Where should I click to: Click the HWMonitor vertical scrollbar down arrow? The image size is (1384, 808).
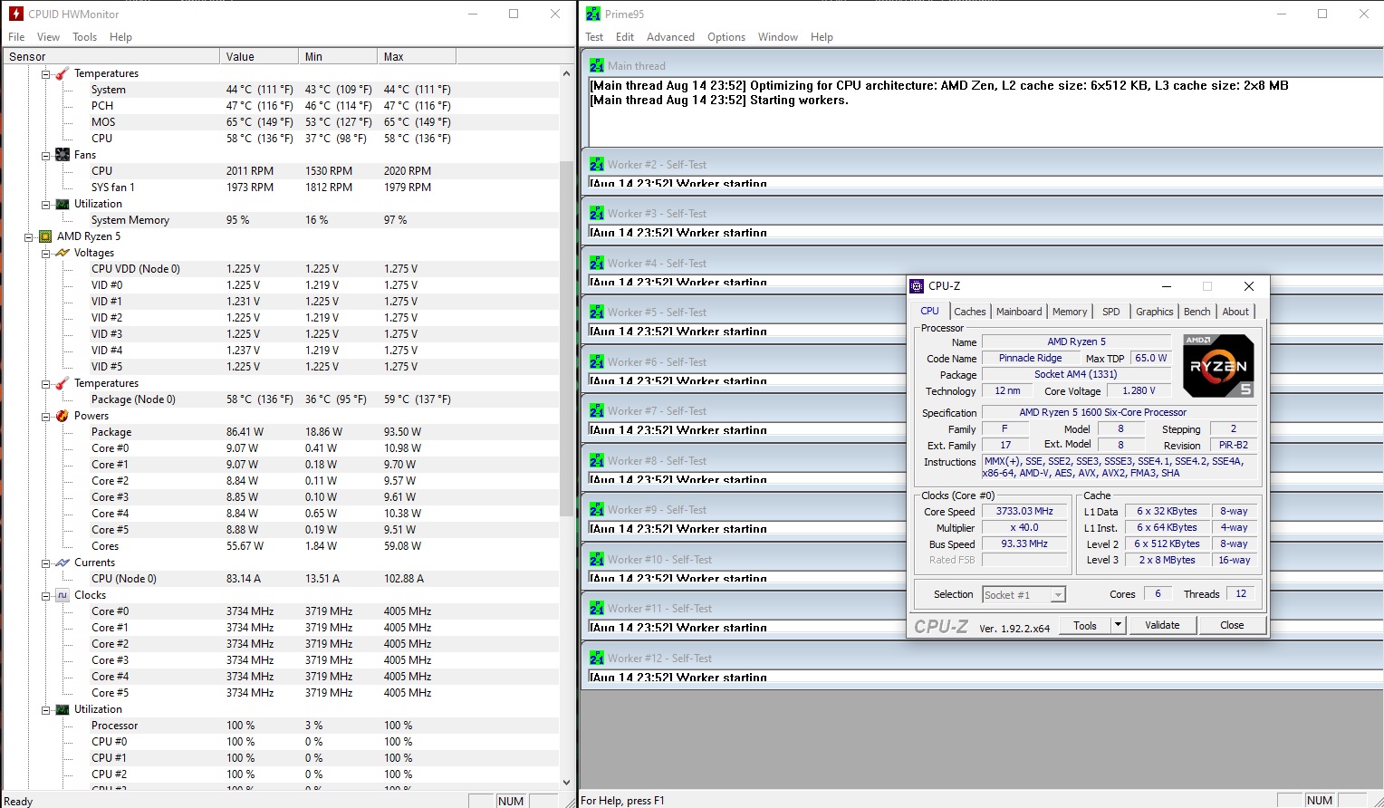(567, 783)
